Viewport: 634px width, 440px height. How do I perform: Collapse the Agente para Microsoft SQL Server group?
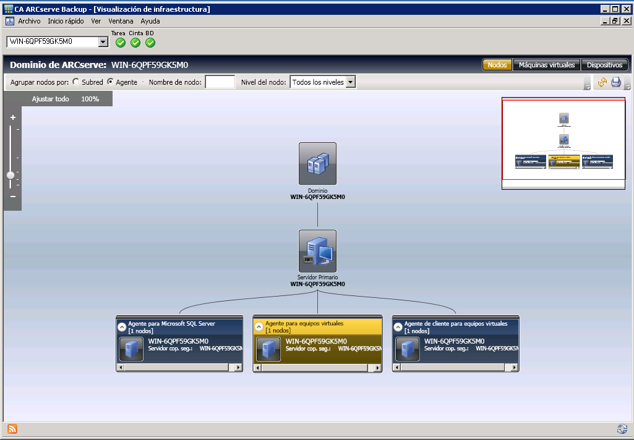click(122, 327)
